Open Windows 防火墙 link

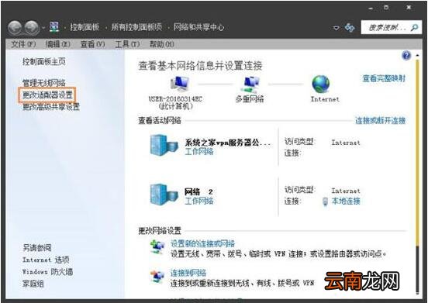pyautogui.click(x=47, y=272)
